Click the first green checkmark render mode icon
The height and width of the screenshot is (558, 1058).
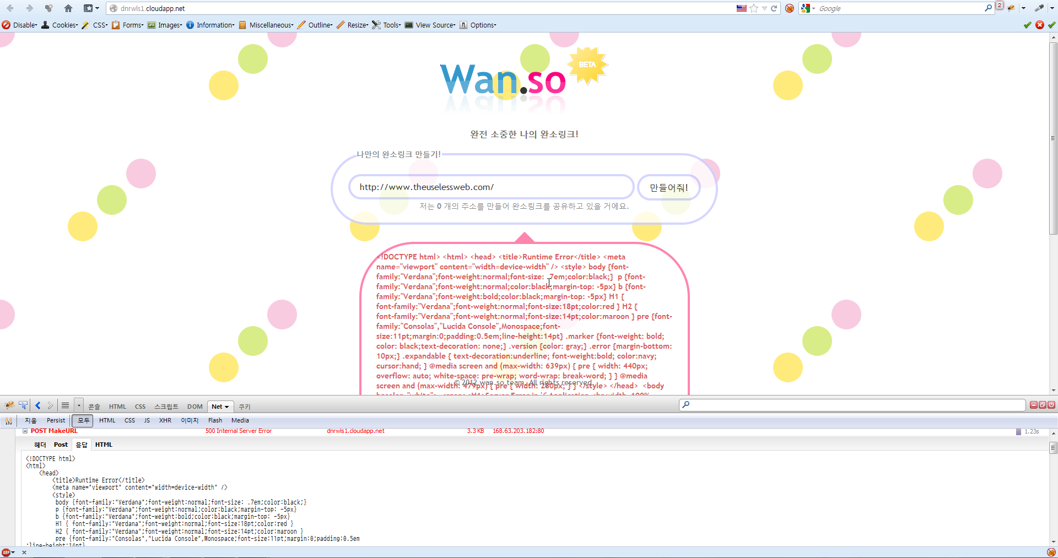click(1027, 25)
